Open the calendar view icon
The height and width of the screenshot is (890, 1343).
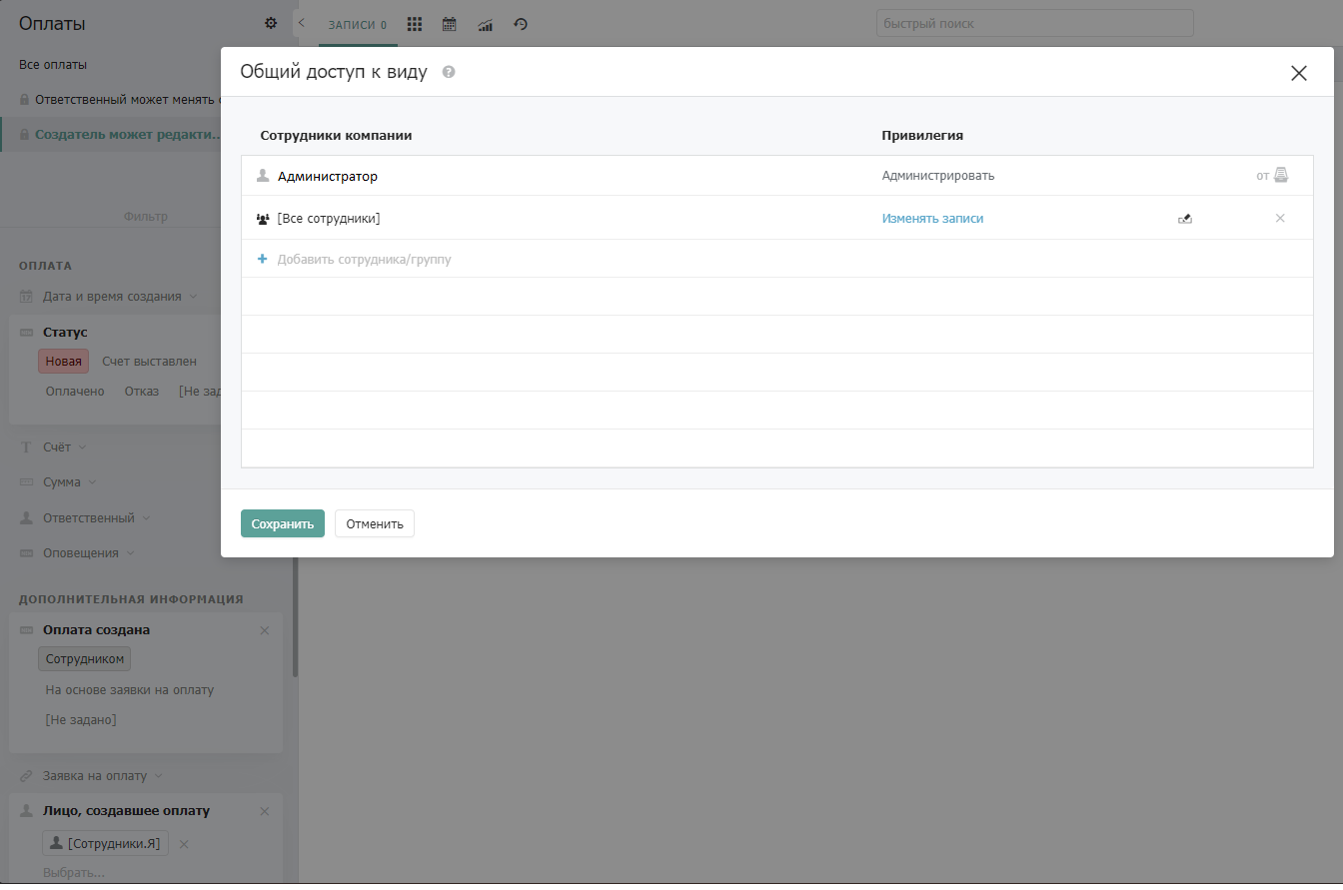(x=450, y=24)
